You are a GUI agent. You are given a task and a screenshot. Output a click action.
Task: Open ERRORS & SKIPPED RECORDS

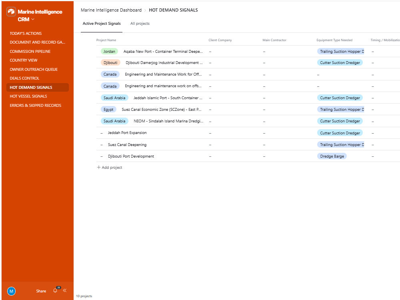36,105
